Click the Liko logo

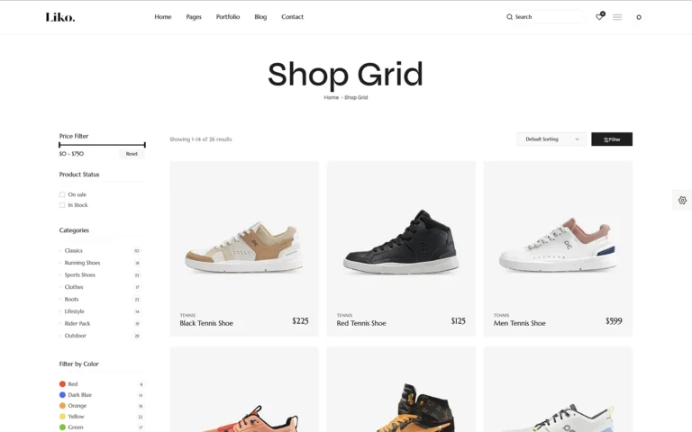coord(60,17)
